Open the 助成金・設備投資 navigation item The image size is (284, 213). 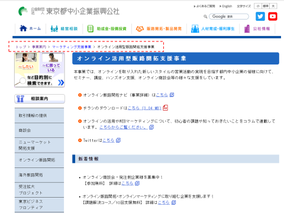106,29
